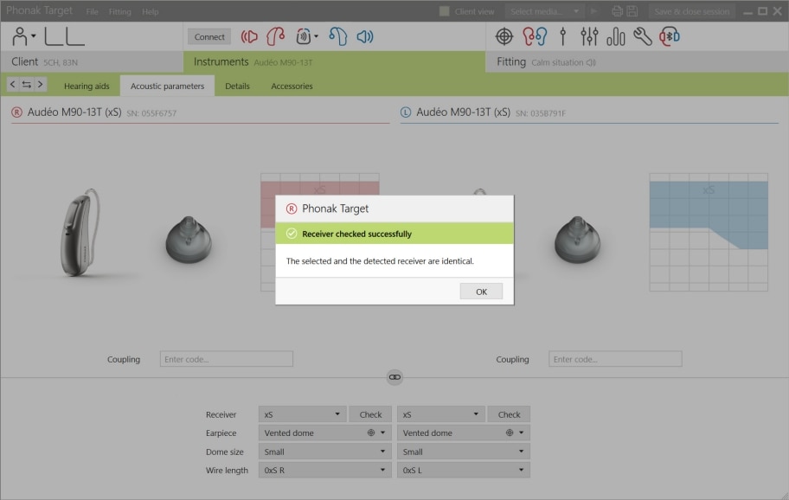This screenshot has height=500, width=789.
Task: Click the DataLogging bar chart icon
Action: pos(615,36)
